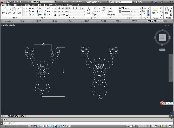The height and width of the screenshot is (128, 174).
Task: Click the search input box in title bar
Action: tap(120, 2)
